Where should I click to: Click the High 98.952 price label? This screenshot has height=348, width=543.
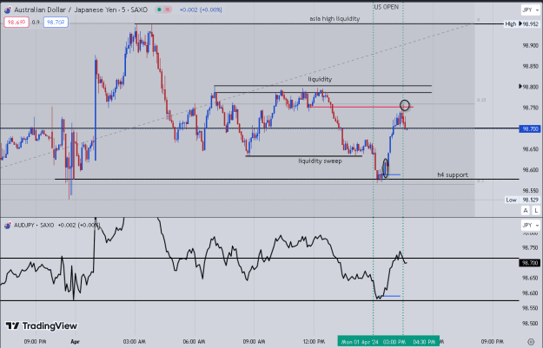point(521,24)
